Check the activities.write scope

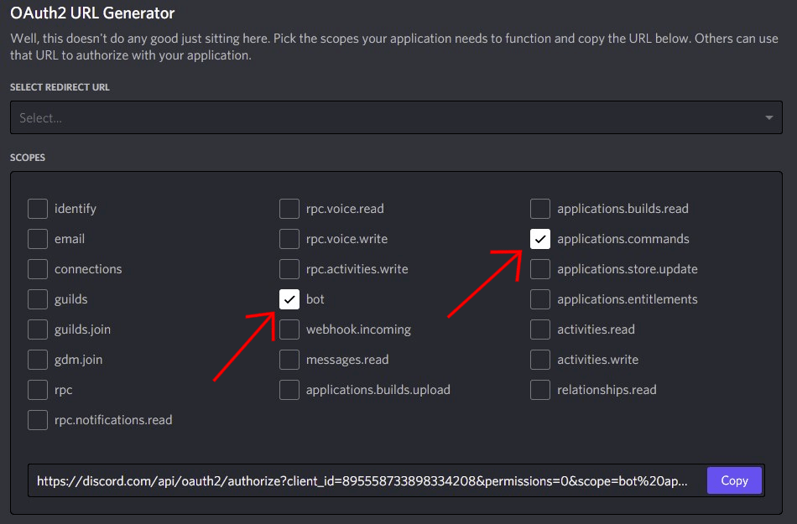(x=540, y=360)
